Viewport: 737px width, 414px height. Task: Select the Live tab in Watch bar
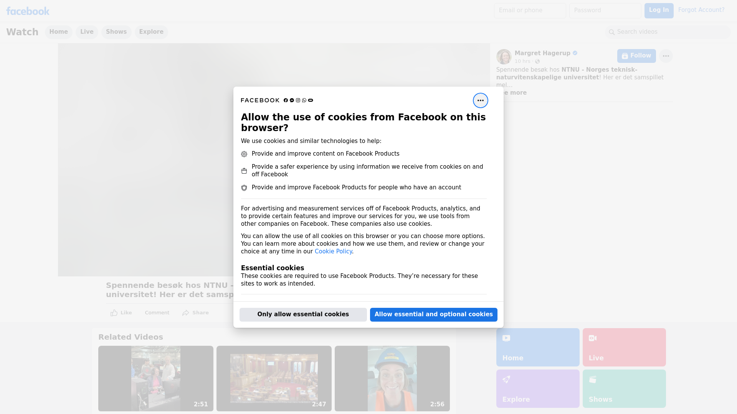[x=87, y=32]
